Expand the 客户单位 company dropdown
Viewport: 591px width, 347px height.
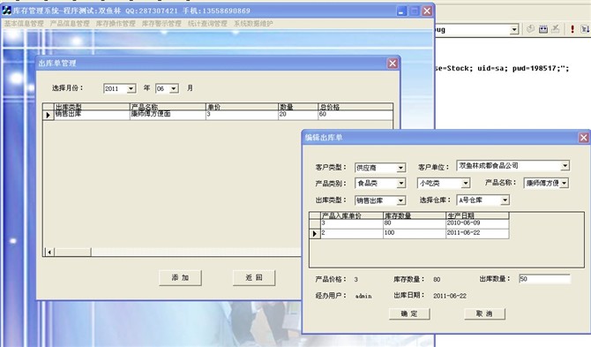565,166
